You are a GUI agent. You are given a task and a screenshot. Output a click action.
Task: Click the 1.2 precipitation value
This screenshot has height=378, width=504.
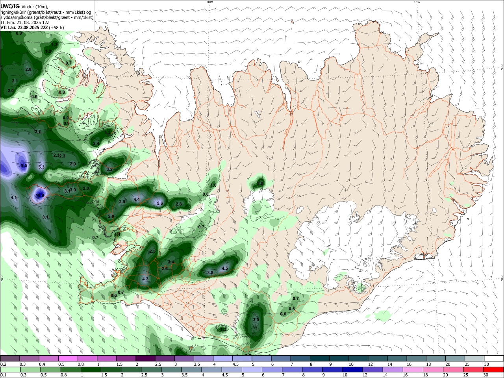pos(48,51)
